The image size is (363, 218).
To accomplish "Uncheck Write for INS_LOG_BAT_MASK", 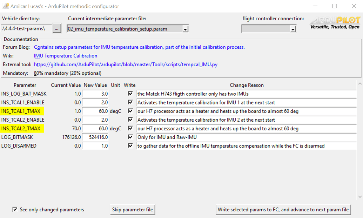I will click(x=130, y=94).
